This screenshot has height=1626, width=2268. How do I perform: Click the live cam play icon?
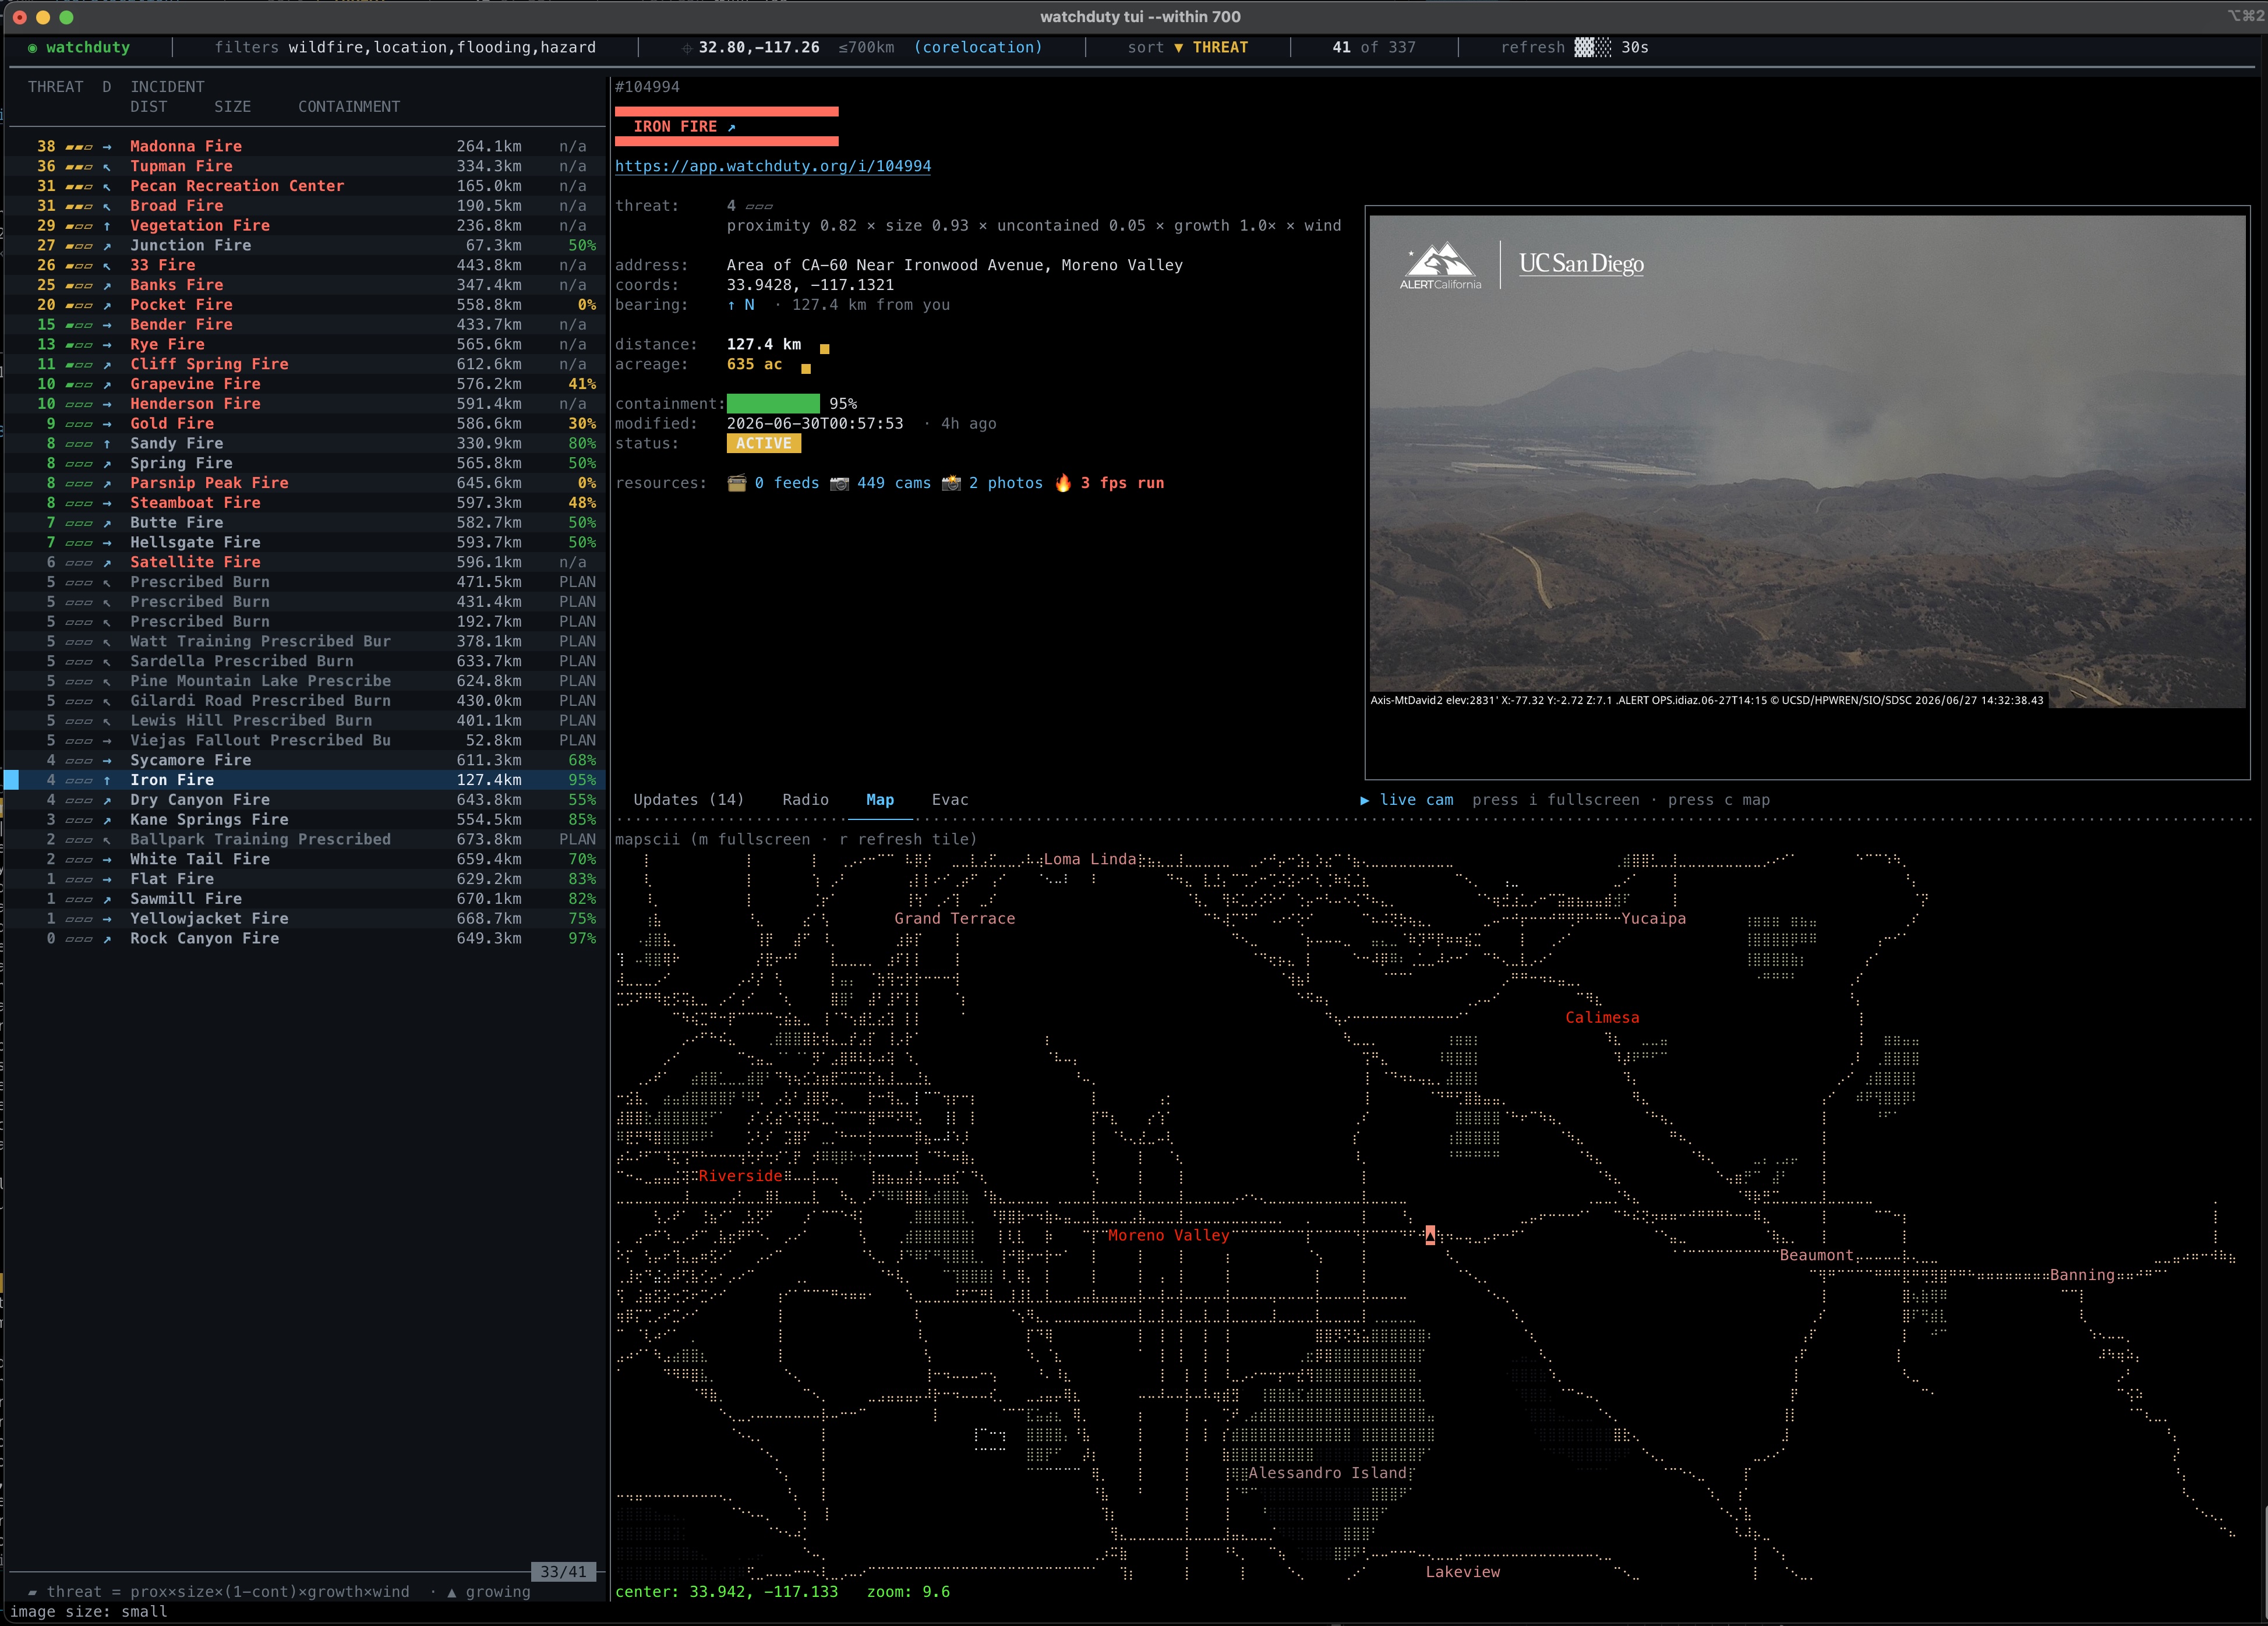click(1365, 800)
